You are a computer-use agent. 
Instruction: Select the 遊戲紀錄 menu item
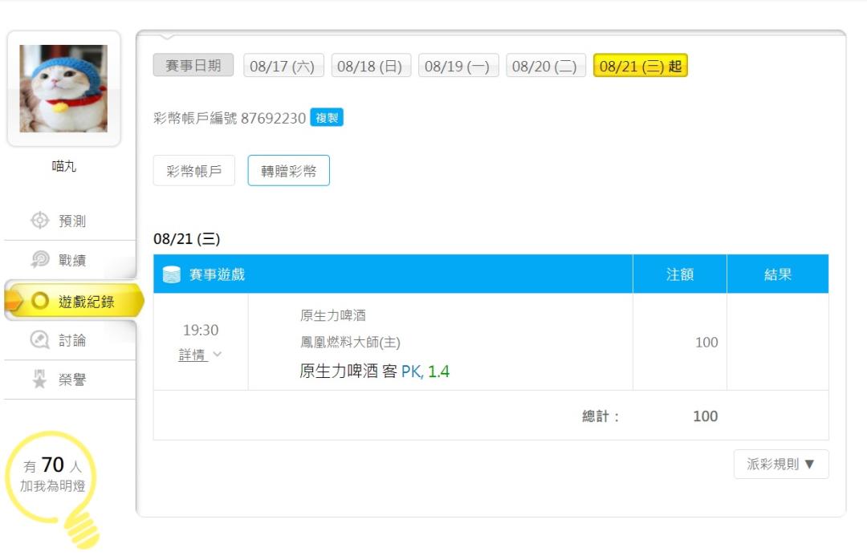pyautogui.click(x=74, y=301)
